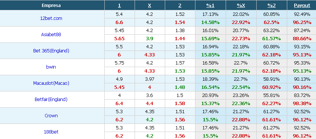Click the Empresa column header
This screenshot has width=316, height=139.
pyautogui.click(x=51, y=6)
